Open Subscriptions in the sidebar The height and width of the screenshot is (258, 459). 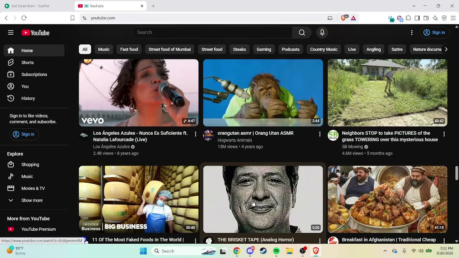(x=34, y=75)
